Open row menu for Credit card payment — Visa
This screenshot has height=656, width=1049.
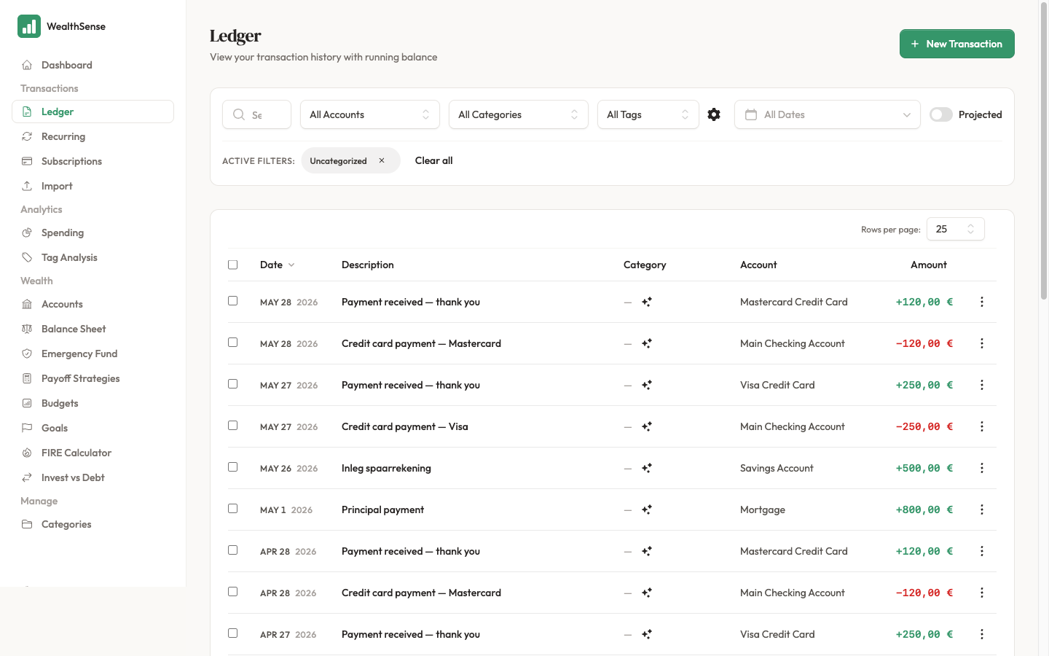(982, 426)
